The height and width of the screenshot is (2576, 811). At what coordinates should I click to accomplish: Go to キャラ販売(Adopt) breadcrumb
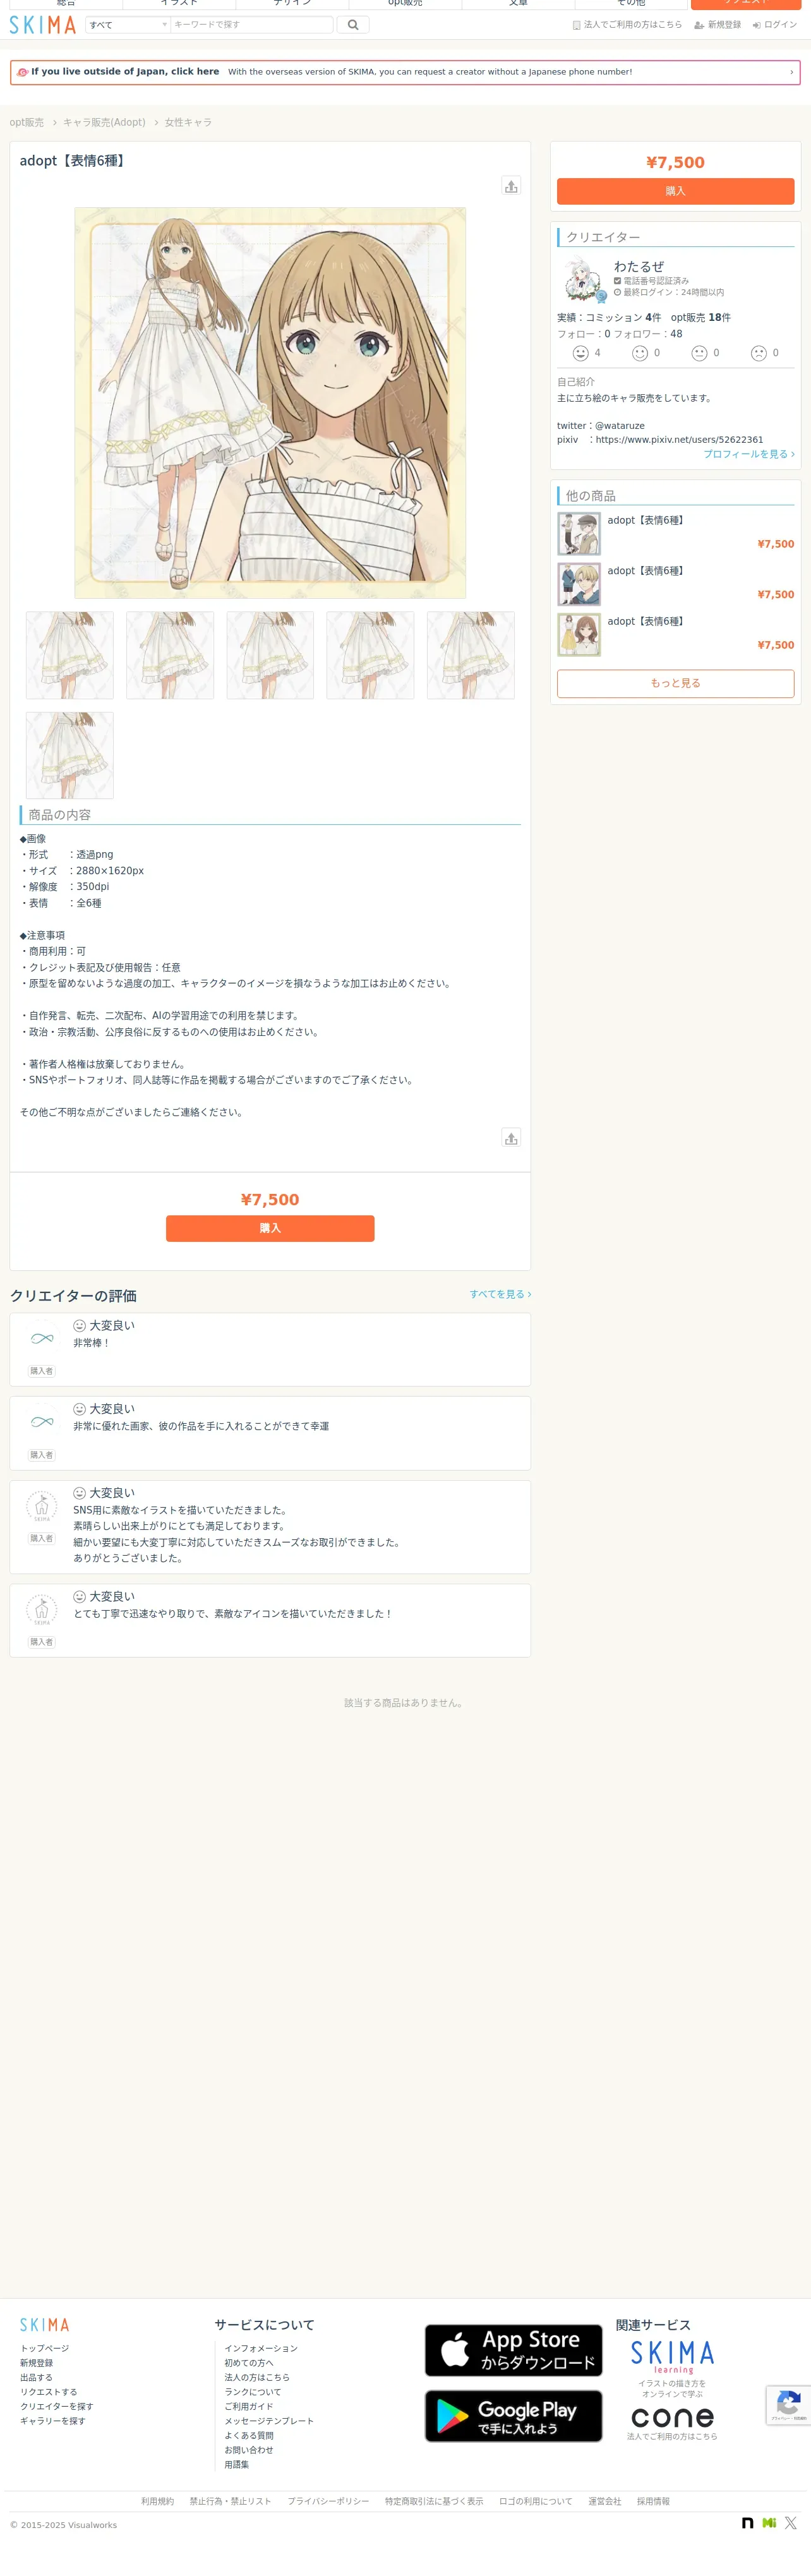click(x=104, y=123)
